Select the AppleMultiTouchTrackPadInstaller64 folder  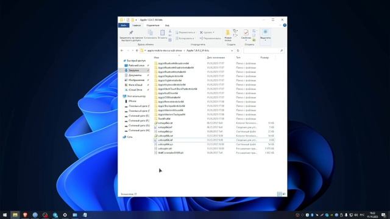[x=177, y=89]
